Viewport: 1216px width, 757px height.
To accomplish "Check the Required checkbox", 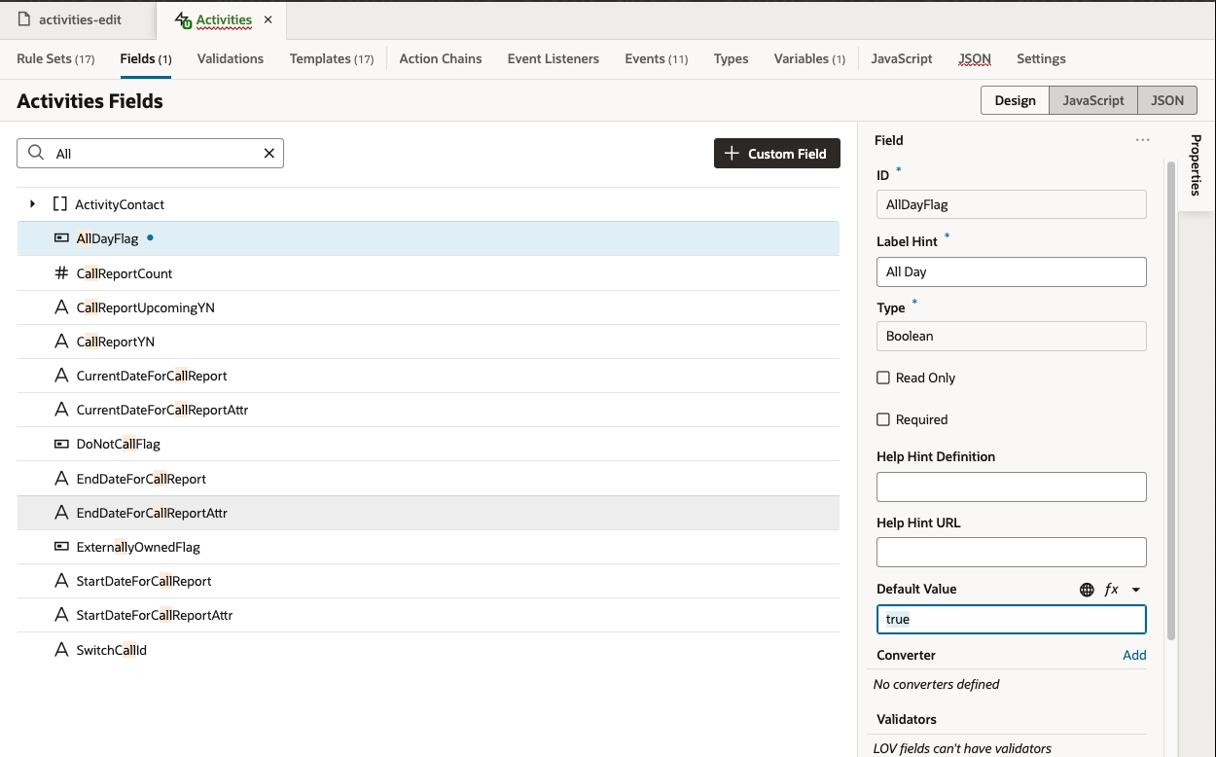I will (883, 419).
